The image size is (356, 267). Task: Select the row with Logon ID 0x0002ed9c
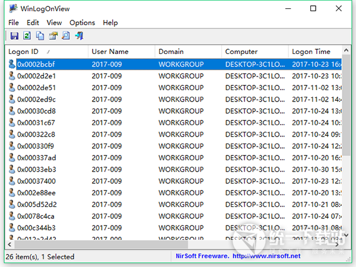coord(174,99)
